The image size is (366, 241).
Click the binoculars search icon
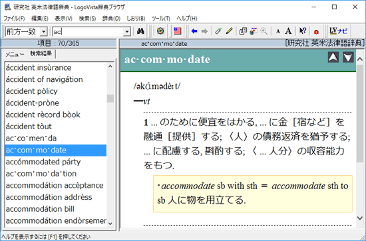140,31
